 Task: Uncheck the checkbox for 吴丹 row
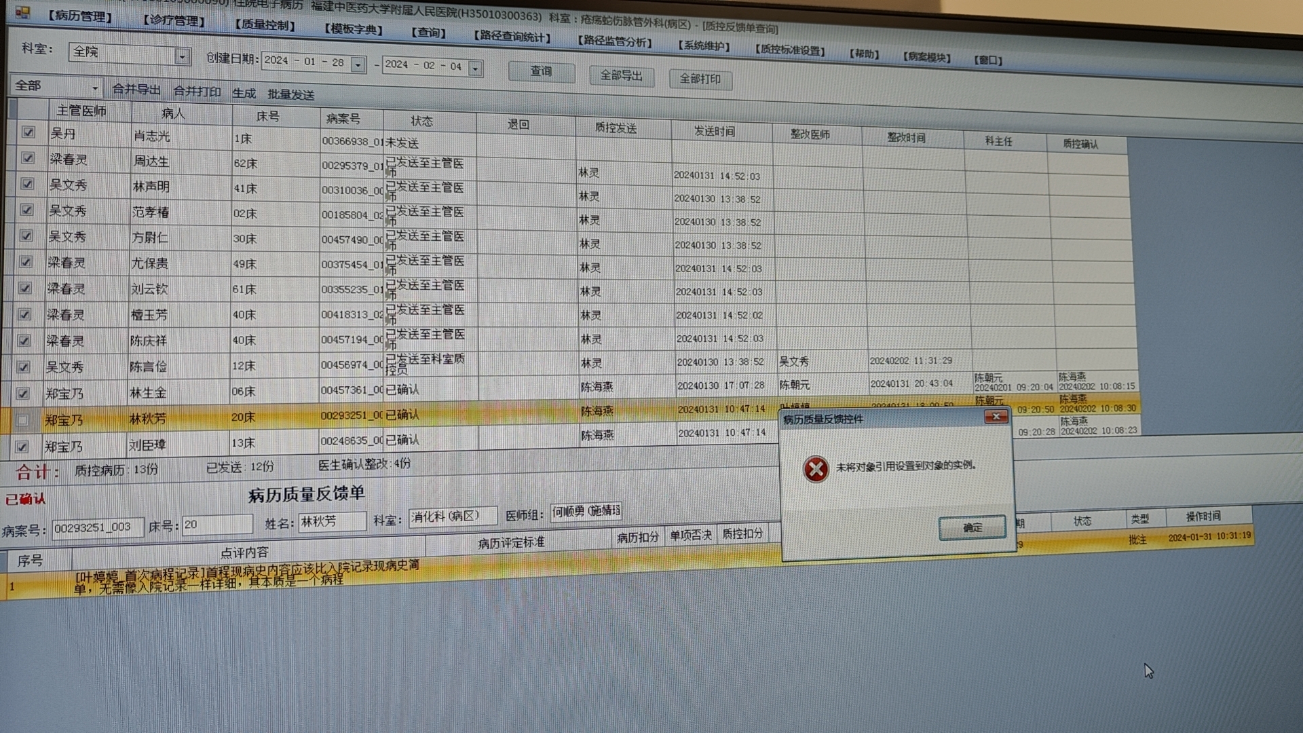(28, 132)
